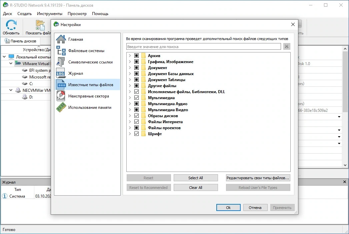
Task: Toggle the Документ Базы данных checkbox
Action: pyautogui.click(x=136, y=73)
